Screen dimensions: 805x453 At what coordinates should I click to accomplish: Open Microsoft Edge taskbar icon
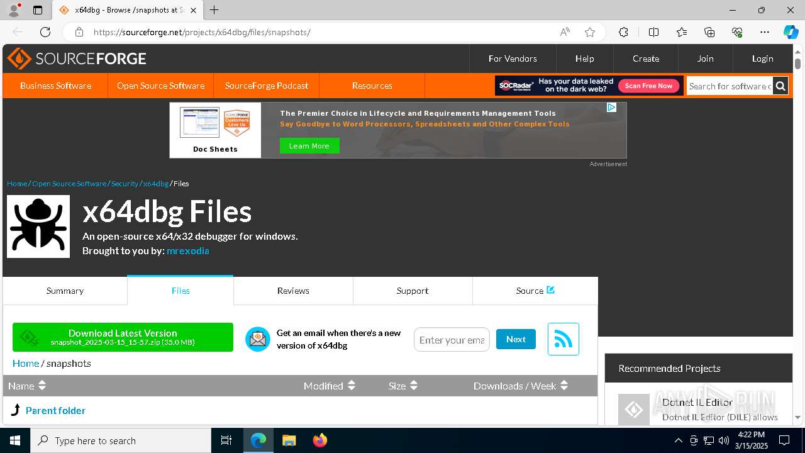[258, 440]
